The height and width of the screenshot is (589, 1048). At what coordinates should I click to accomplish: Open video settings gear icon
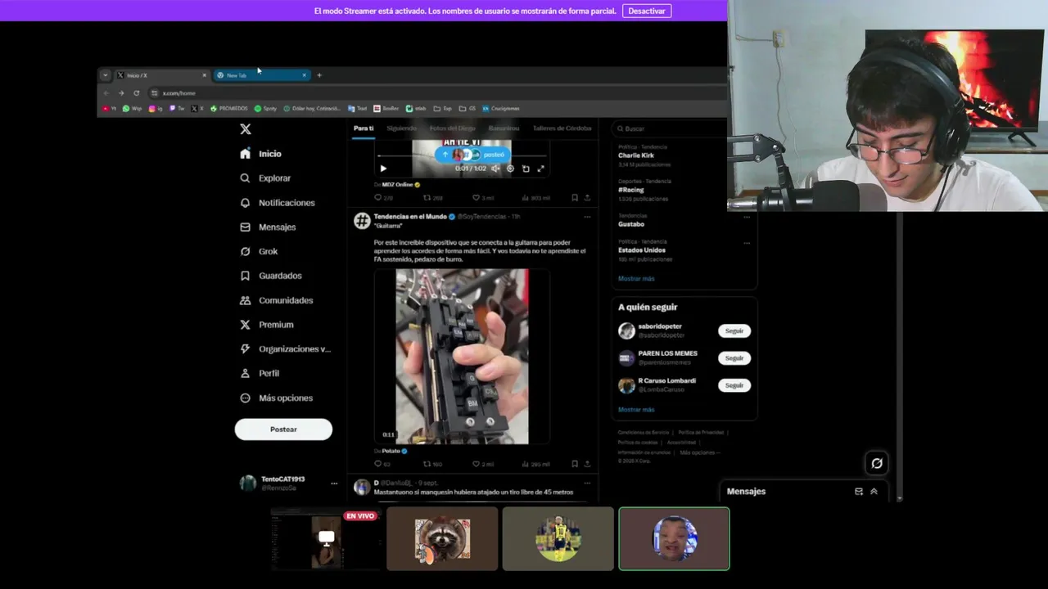[x=510, y=169]
